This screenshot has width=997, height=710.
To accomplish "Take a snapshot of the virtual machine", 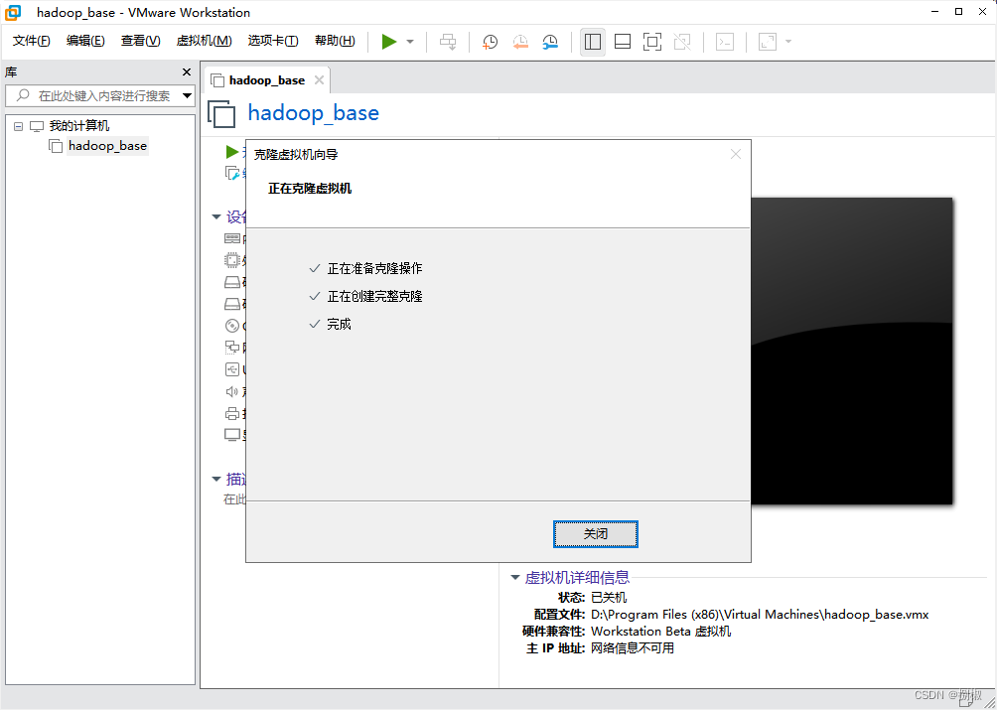I will 489,42.
